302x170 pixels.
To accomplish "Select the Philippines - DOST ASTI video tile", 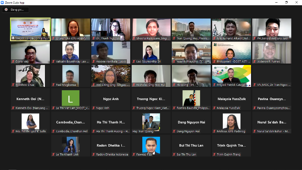I will pos(231,52).
